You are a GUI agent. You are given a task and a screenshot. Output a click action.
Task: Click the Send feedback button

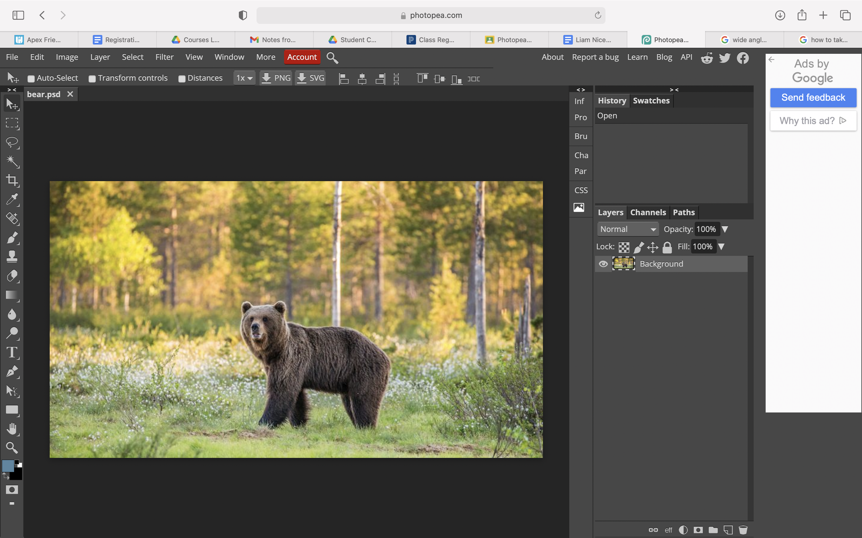click(813, 97)
